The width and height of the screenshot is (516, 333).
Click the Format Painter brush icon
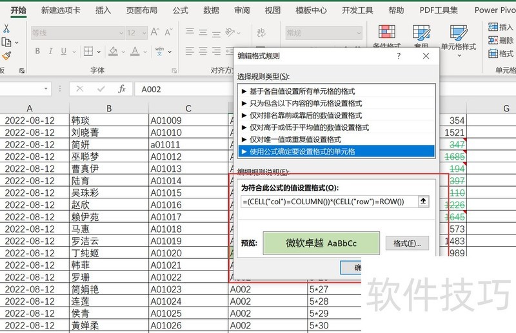6,56
